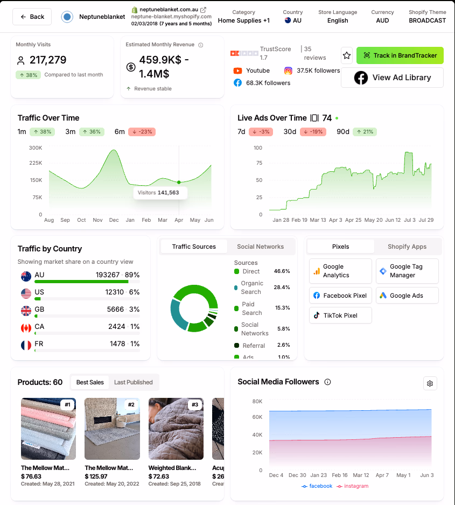Click the Shopify bag icon near domain
Screen dimensions: 455x505
(x=134, y=10)
